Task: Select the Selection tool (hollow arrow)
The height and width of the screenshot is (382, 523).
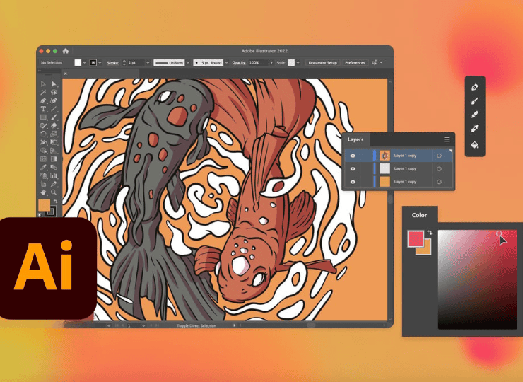Action: (43, 83)
